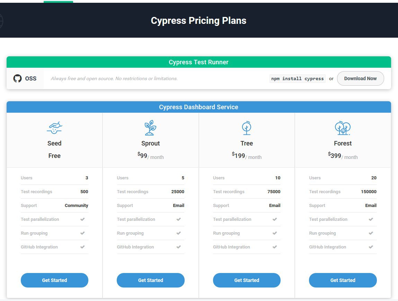The image size is (398, 301).
Task: Click the Cypress Test Runner green header
Action: [x=199, y=62]
